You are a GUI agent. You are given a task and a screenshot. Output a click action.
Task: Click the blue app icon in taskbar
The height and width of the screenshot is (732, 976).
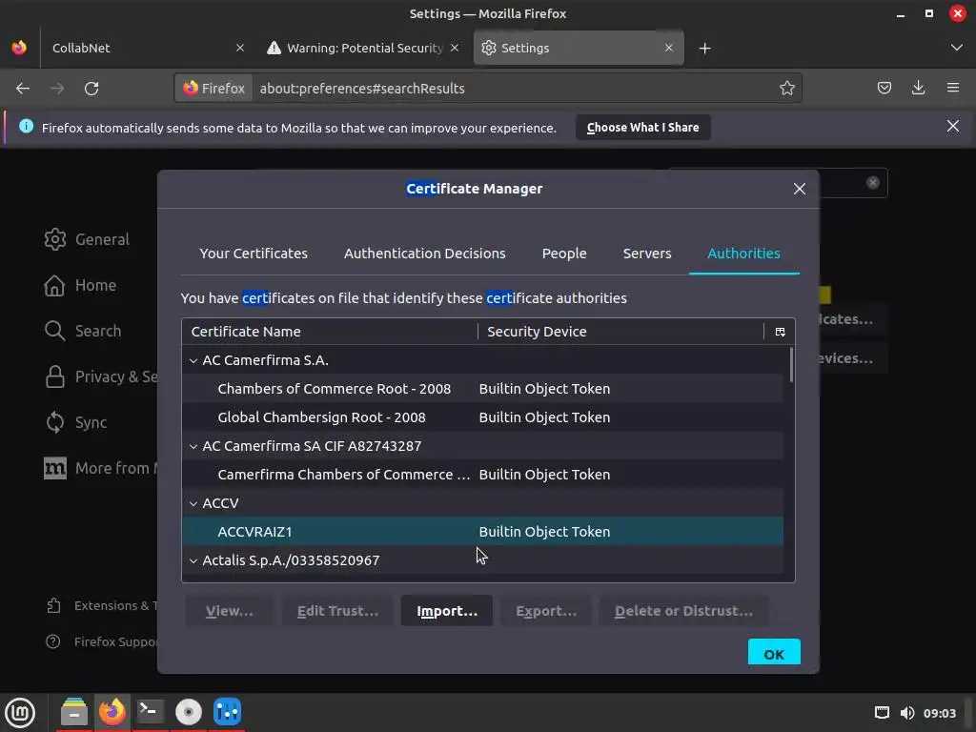(227, 712)
